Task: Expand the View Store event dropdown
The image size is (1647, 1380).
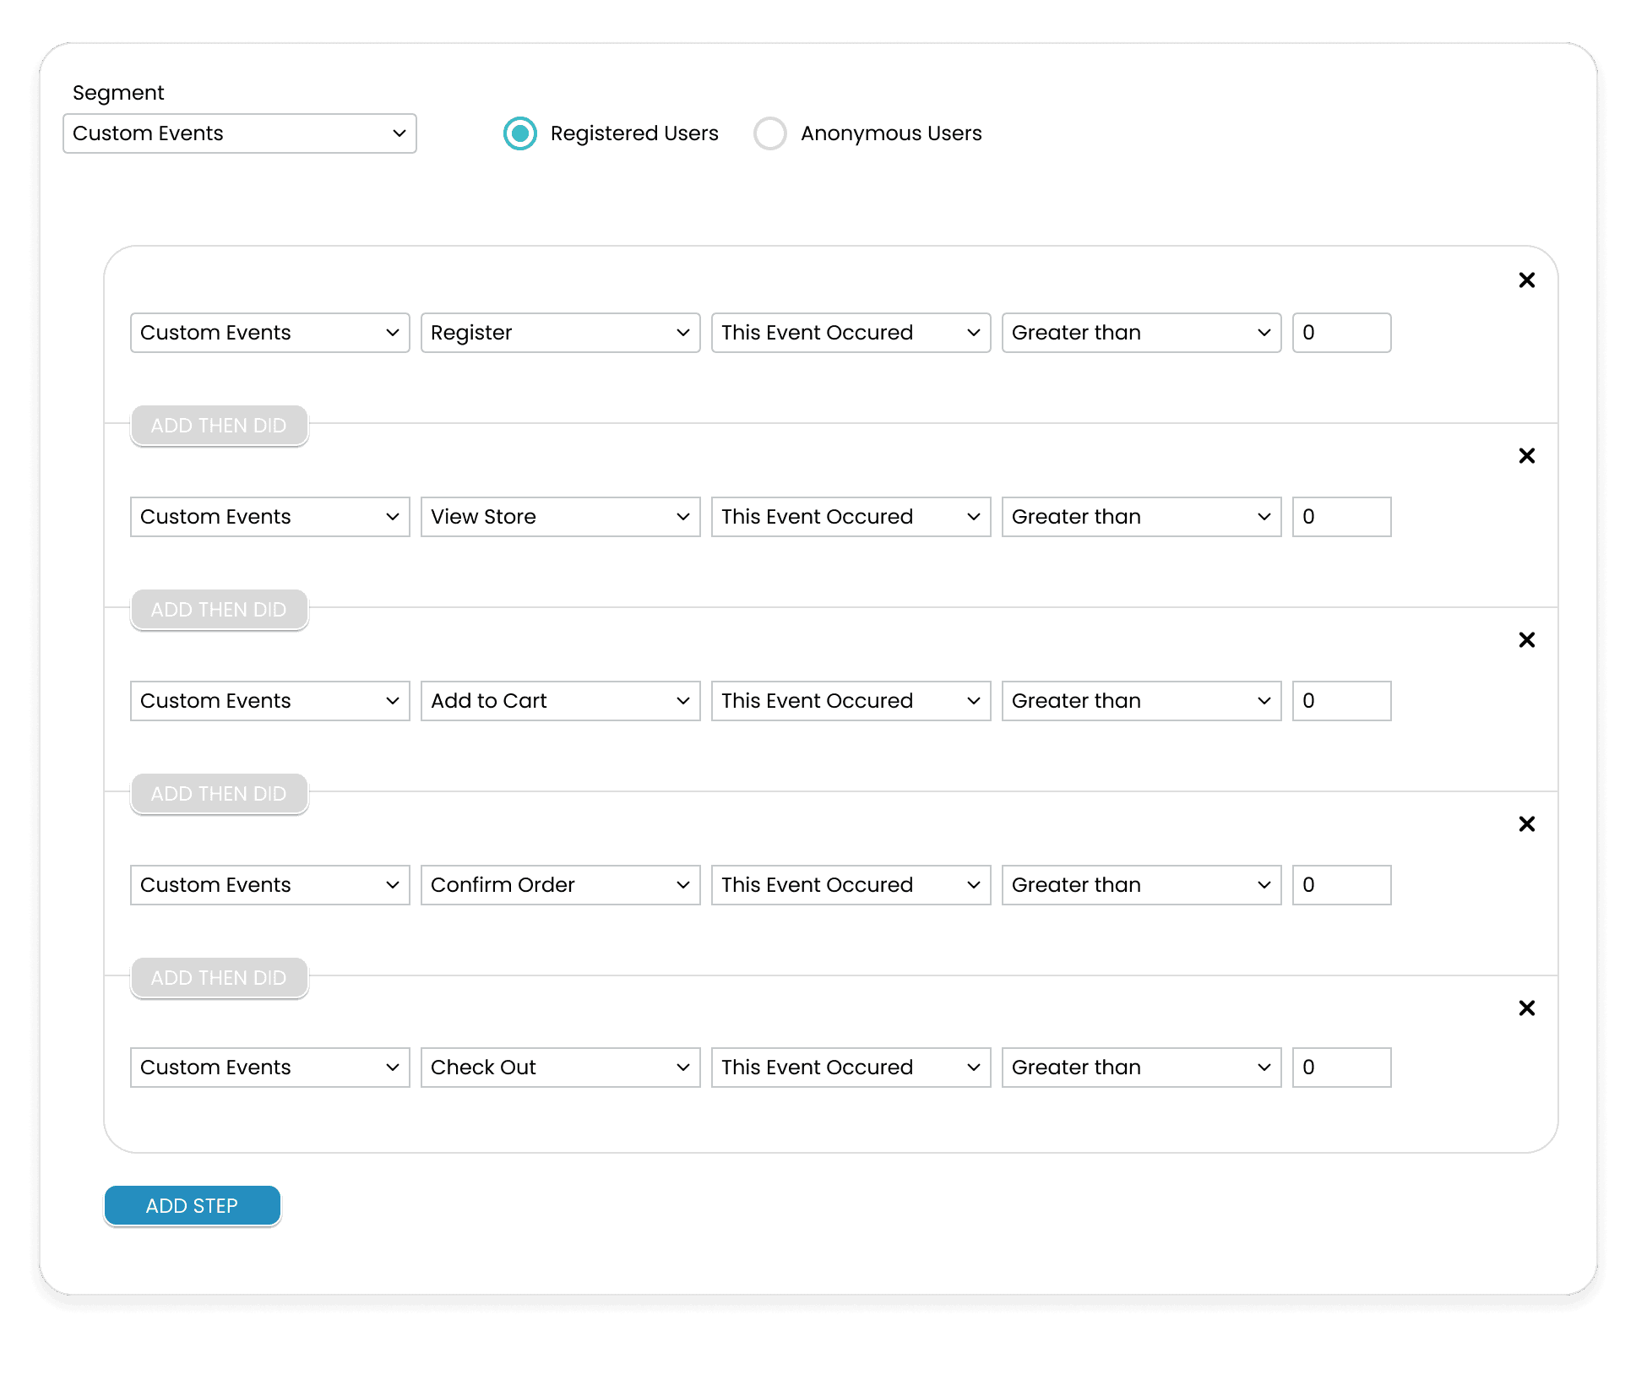Action: pos(560,517)
